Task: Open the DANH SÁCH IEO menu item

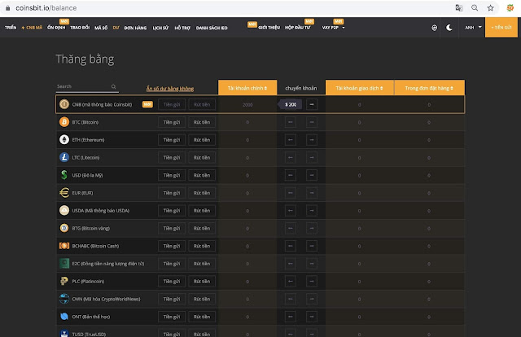Action: (x=212, y=28)
